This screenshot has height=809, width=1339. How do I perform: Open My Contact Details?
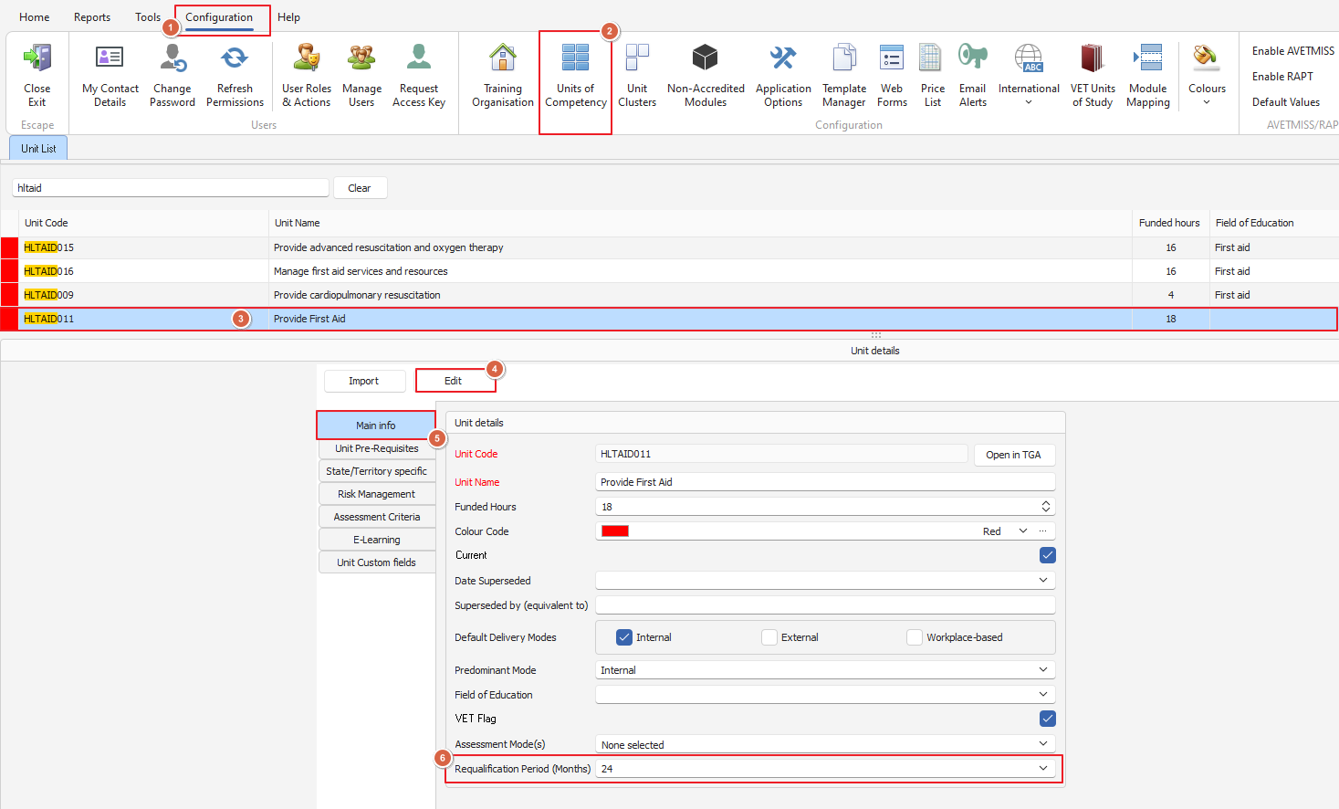point(110,75)
